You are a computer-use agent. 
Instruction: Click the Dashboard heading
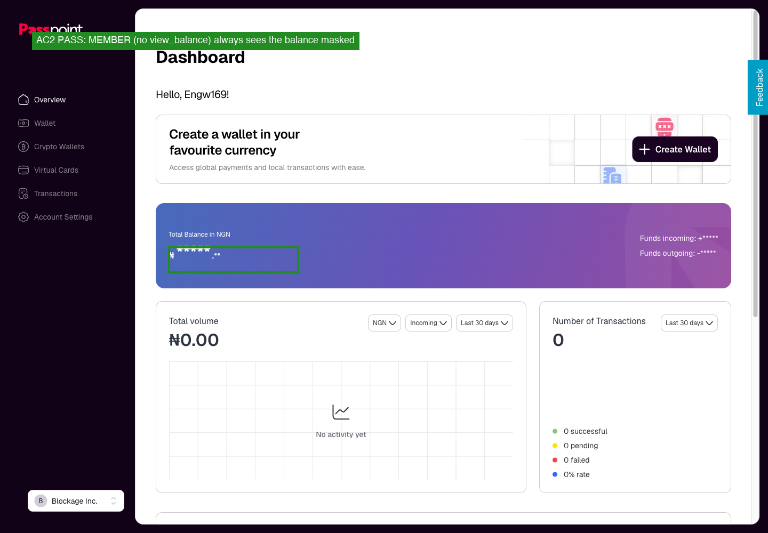click(x=201, y=57)
